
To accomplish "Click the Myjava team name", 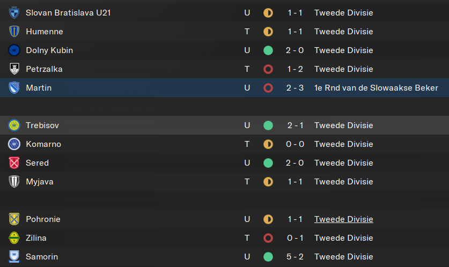I will coord(40,182).
